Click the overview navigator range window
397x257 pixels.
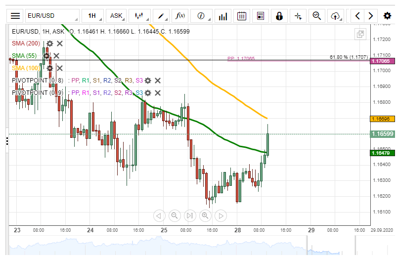331,245
